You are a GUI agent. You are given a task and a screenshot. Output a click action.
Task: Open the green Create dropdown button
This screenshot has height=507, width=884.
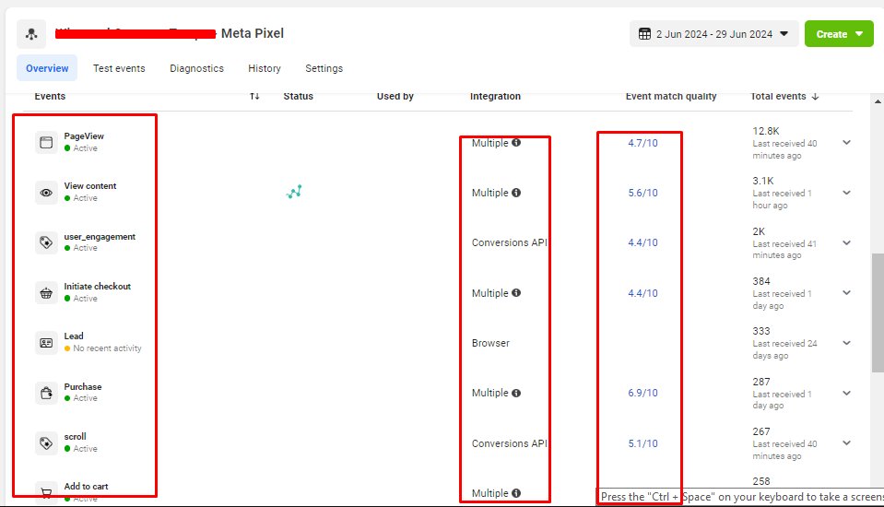coord(839,34)
